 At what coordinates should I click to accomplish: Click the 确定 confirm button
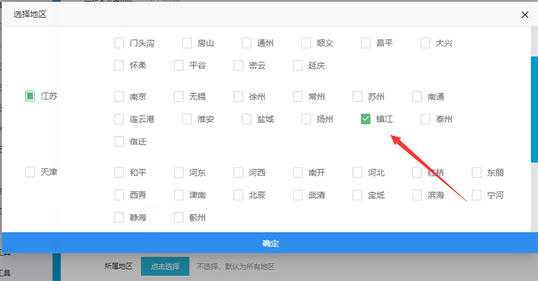[270, 243]
